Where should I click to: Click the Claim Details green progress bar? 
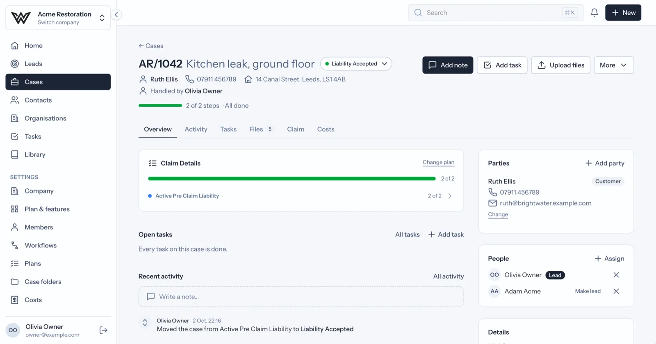(x=292, y=179)
